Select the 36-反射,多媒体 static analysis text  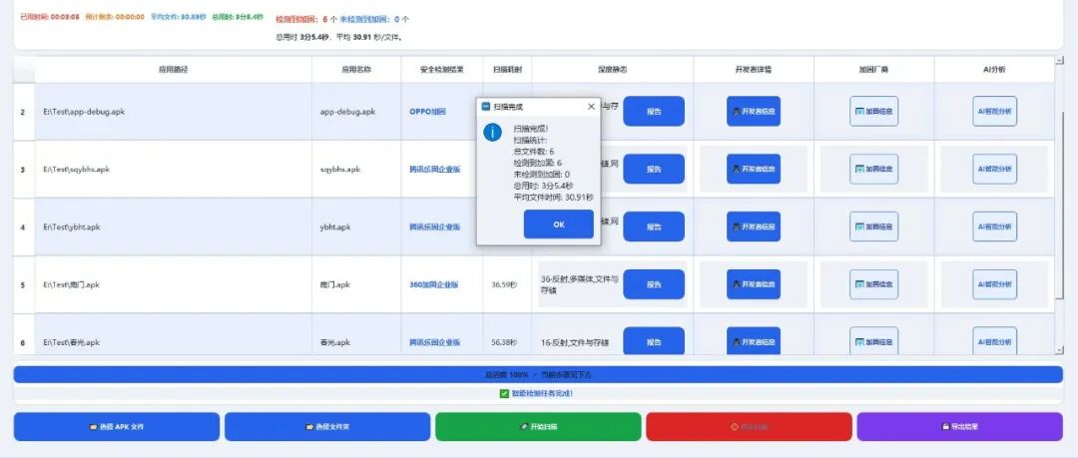pos(580,284)
